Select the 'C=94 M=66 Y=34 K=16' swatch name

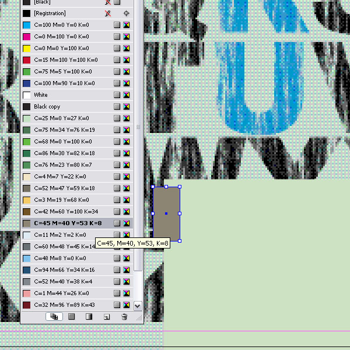tap(64, 270)
